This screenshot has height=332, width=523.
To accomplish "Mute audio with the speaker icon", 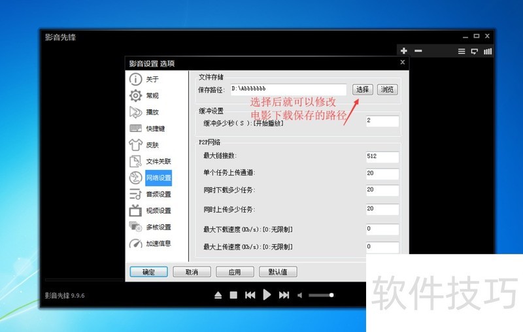I will pyautogui.click(x=300, y=295).
